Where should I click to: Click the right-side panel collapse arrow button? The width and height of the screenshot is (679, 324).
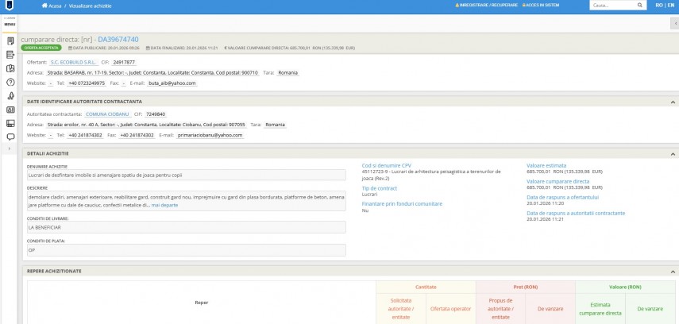(x=674, y=24)
